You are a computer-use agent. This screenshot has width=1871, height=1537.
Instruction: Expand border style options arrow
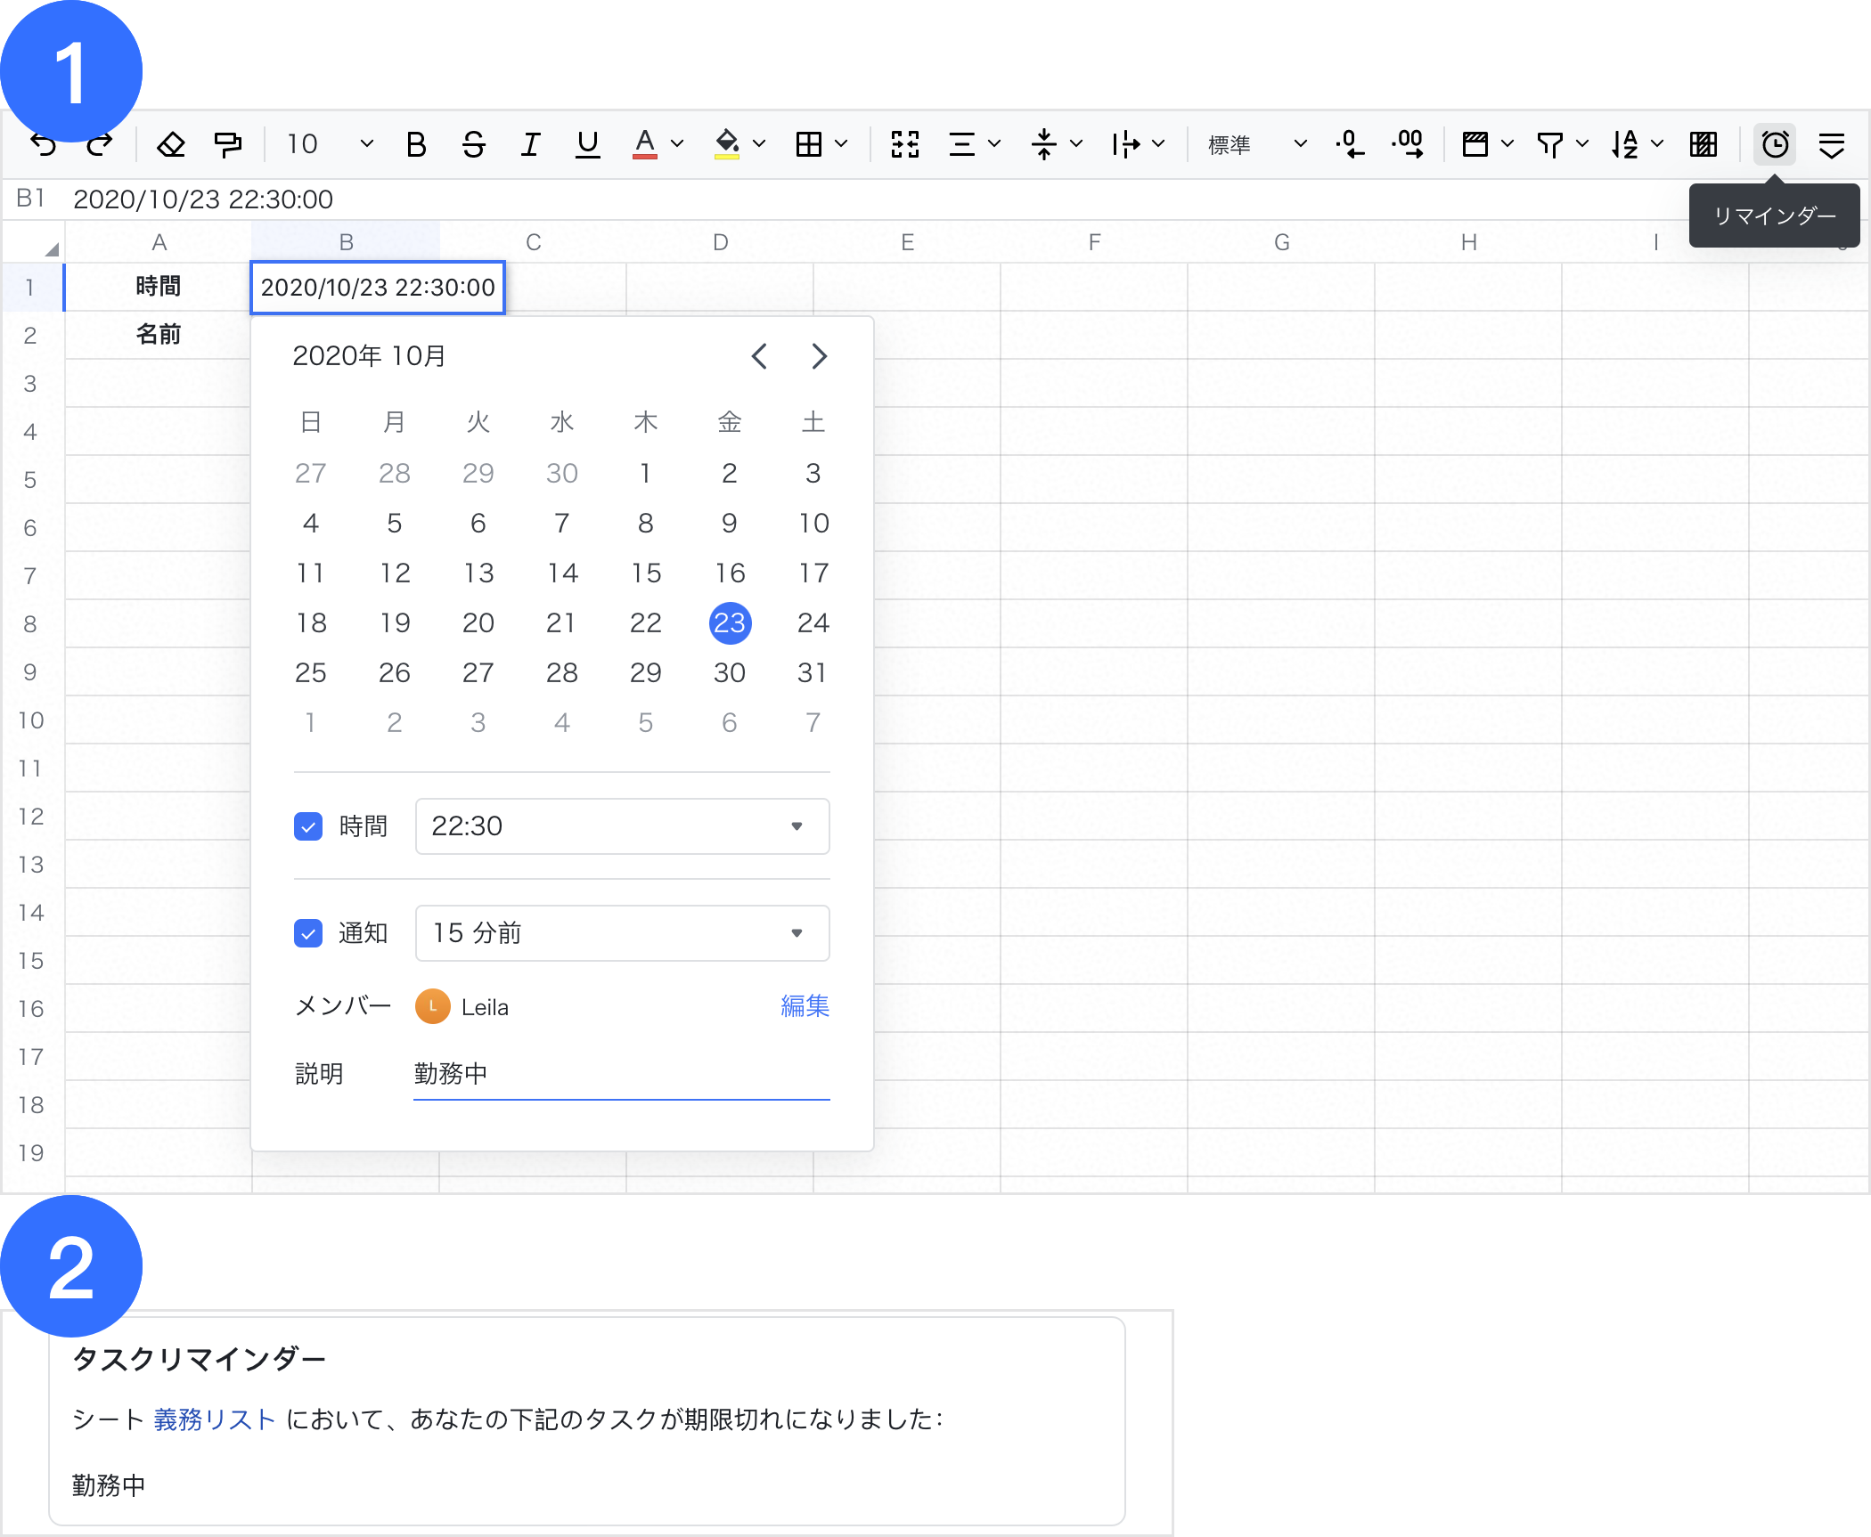coord(841,144)
